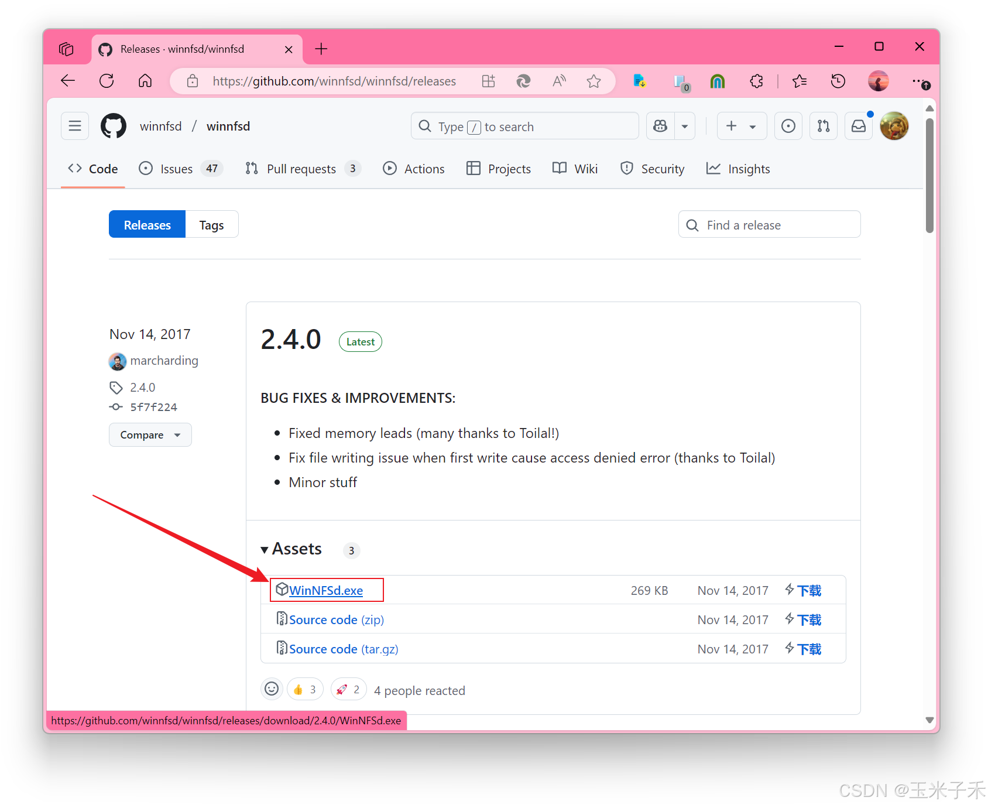The height and width of the screenshot is (808, 988).
Task: Toggle the rocket reaction
Action: [x=349, y=690]
